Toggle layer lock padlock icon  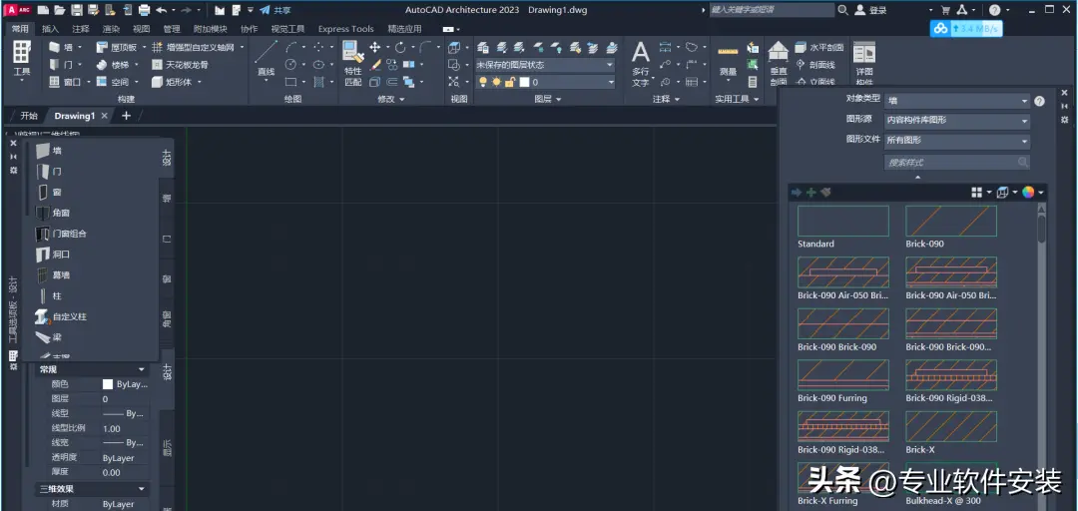click(509, 82)
